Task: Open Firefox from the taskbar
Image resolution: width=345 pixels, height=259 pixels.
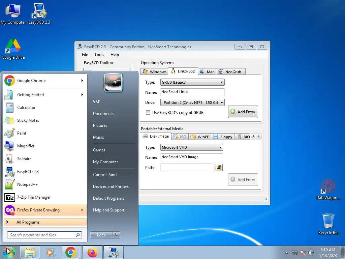Action: click(92, 252)
